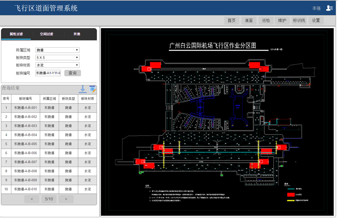Select row 东跑道-A-B-004
This screenshot has width=338, height=219.
coord(49,135)
